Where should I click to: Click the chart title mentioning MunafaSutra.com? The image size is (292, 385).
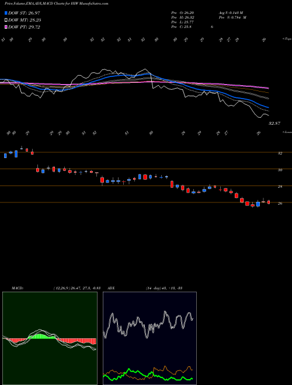(x=56, y=3)
